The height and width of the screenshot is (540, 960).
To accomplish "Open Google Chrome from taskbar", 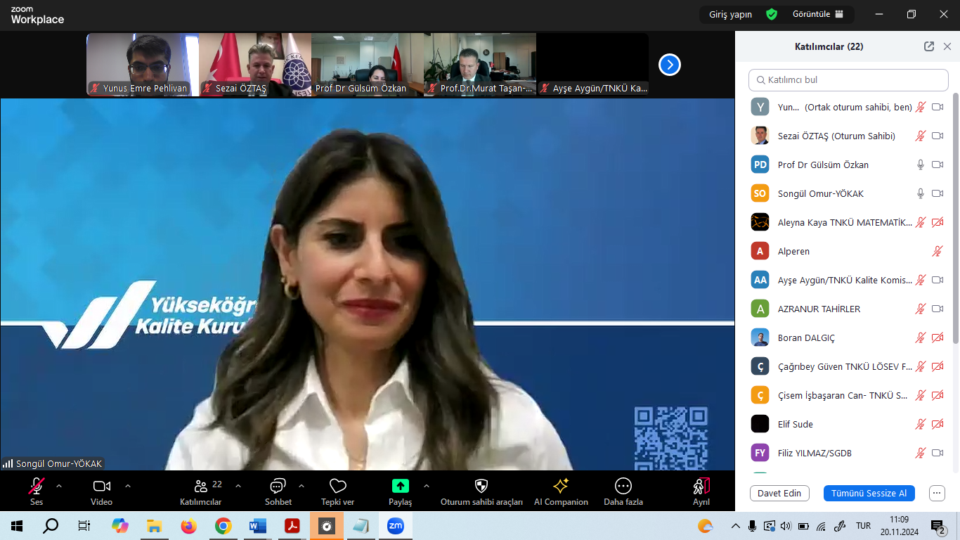I will point(223,526).
